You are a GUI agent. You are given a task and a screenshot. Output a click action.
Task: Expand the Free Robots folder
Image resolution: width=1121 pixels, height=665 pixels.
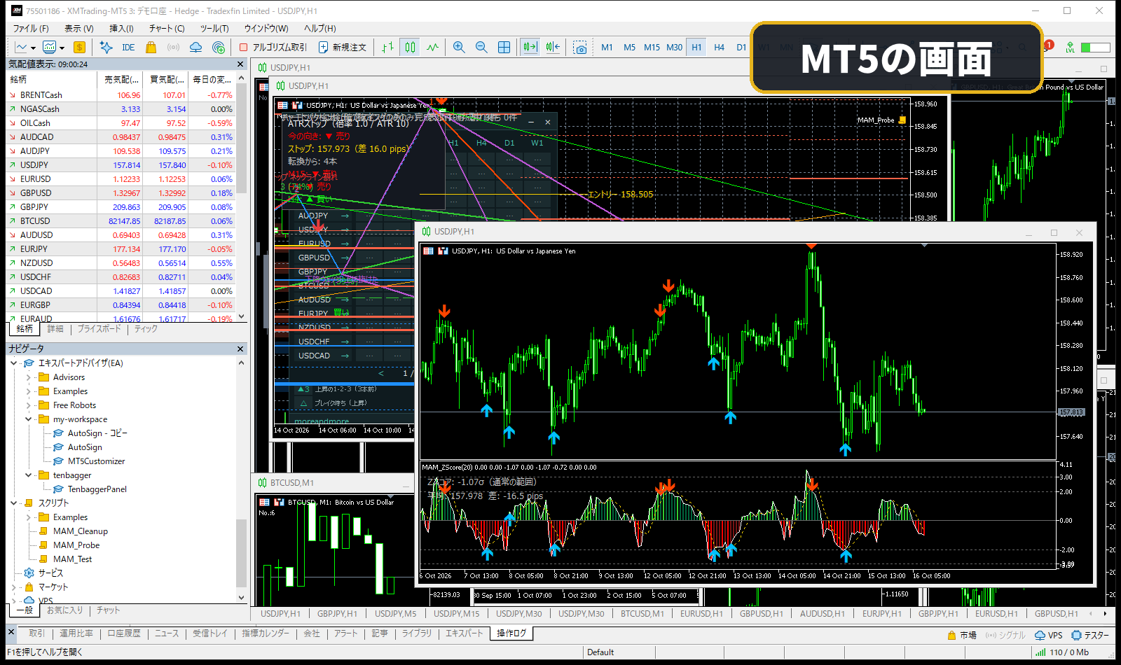[29, 405]
